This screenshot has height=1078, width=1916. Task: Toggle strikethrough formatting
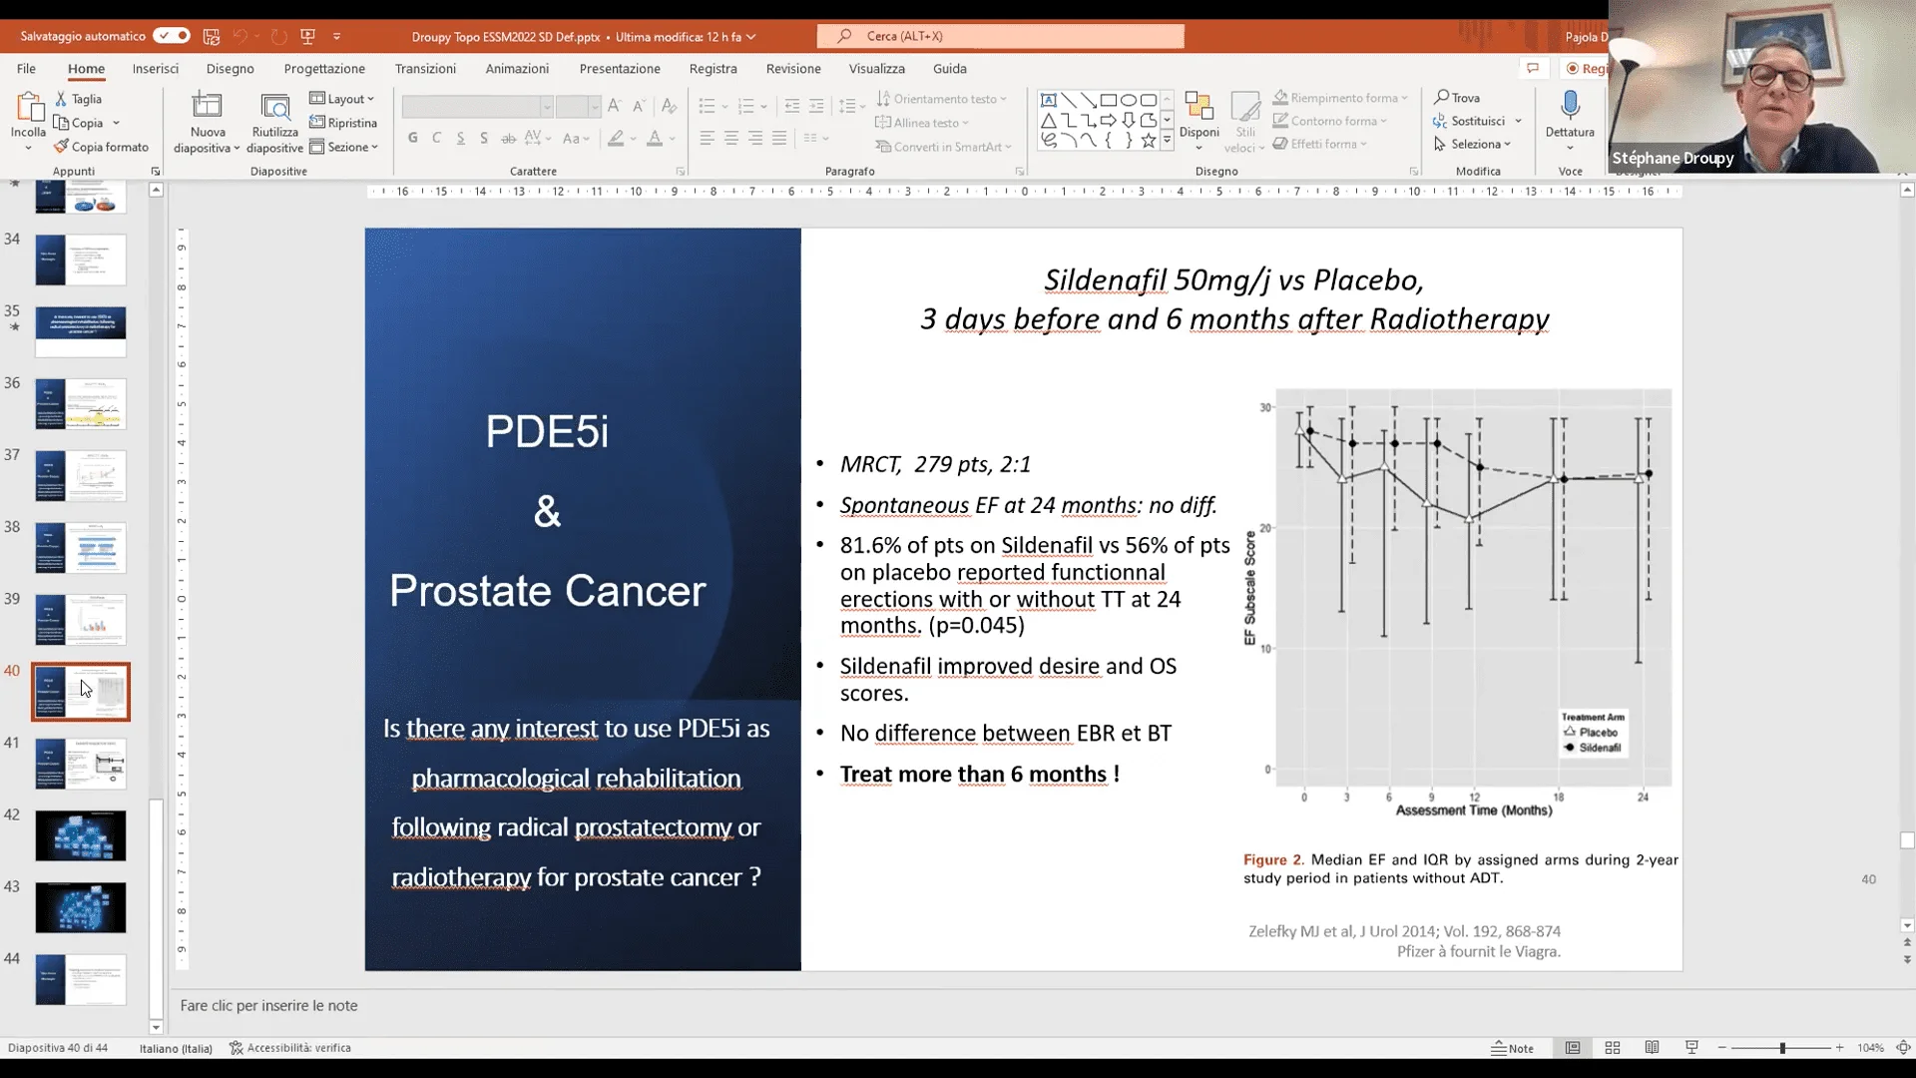pos(508,138)
